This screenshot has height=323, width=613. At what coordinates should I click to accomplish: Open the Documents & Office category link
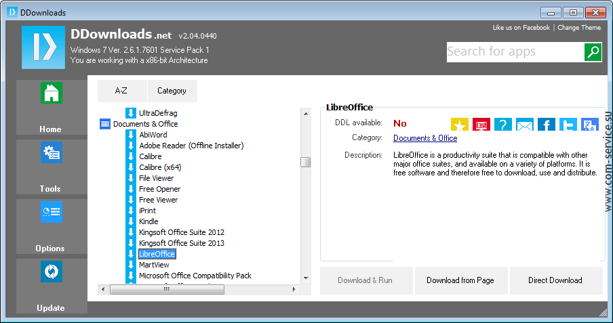(425, 138)
